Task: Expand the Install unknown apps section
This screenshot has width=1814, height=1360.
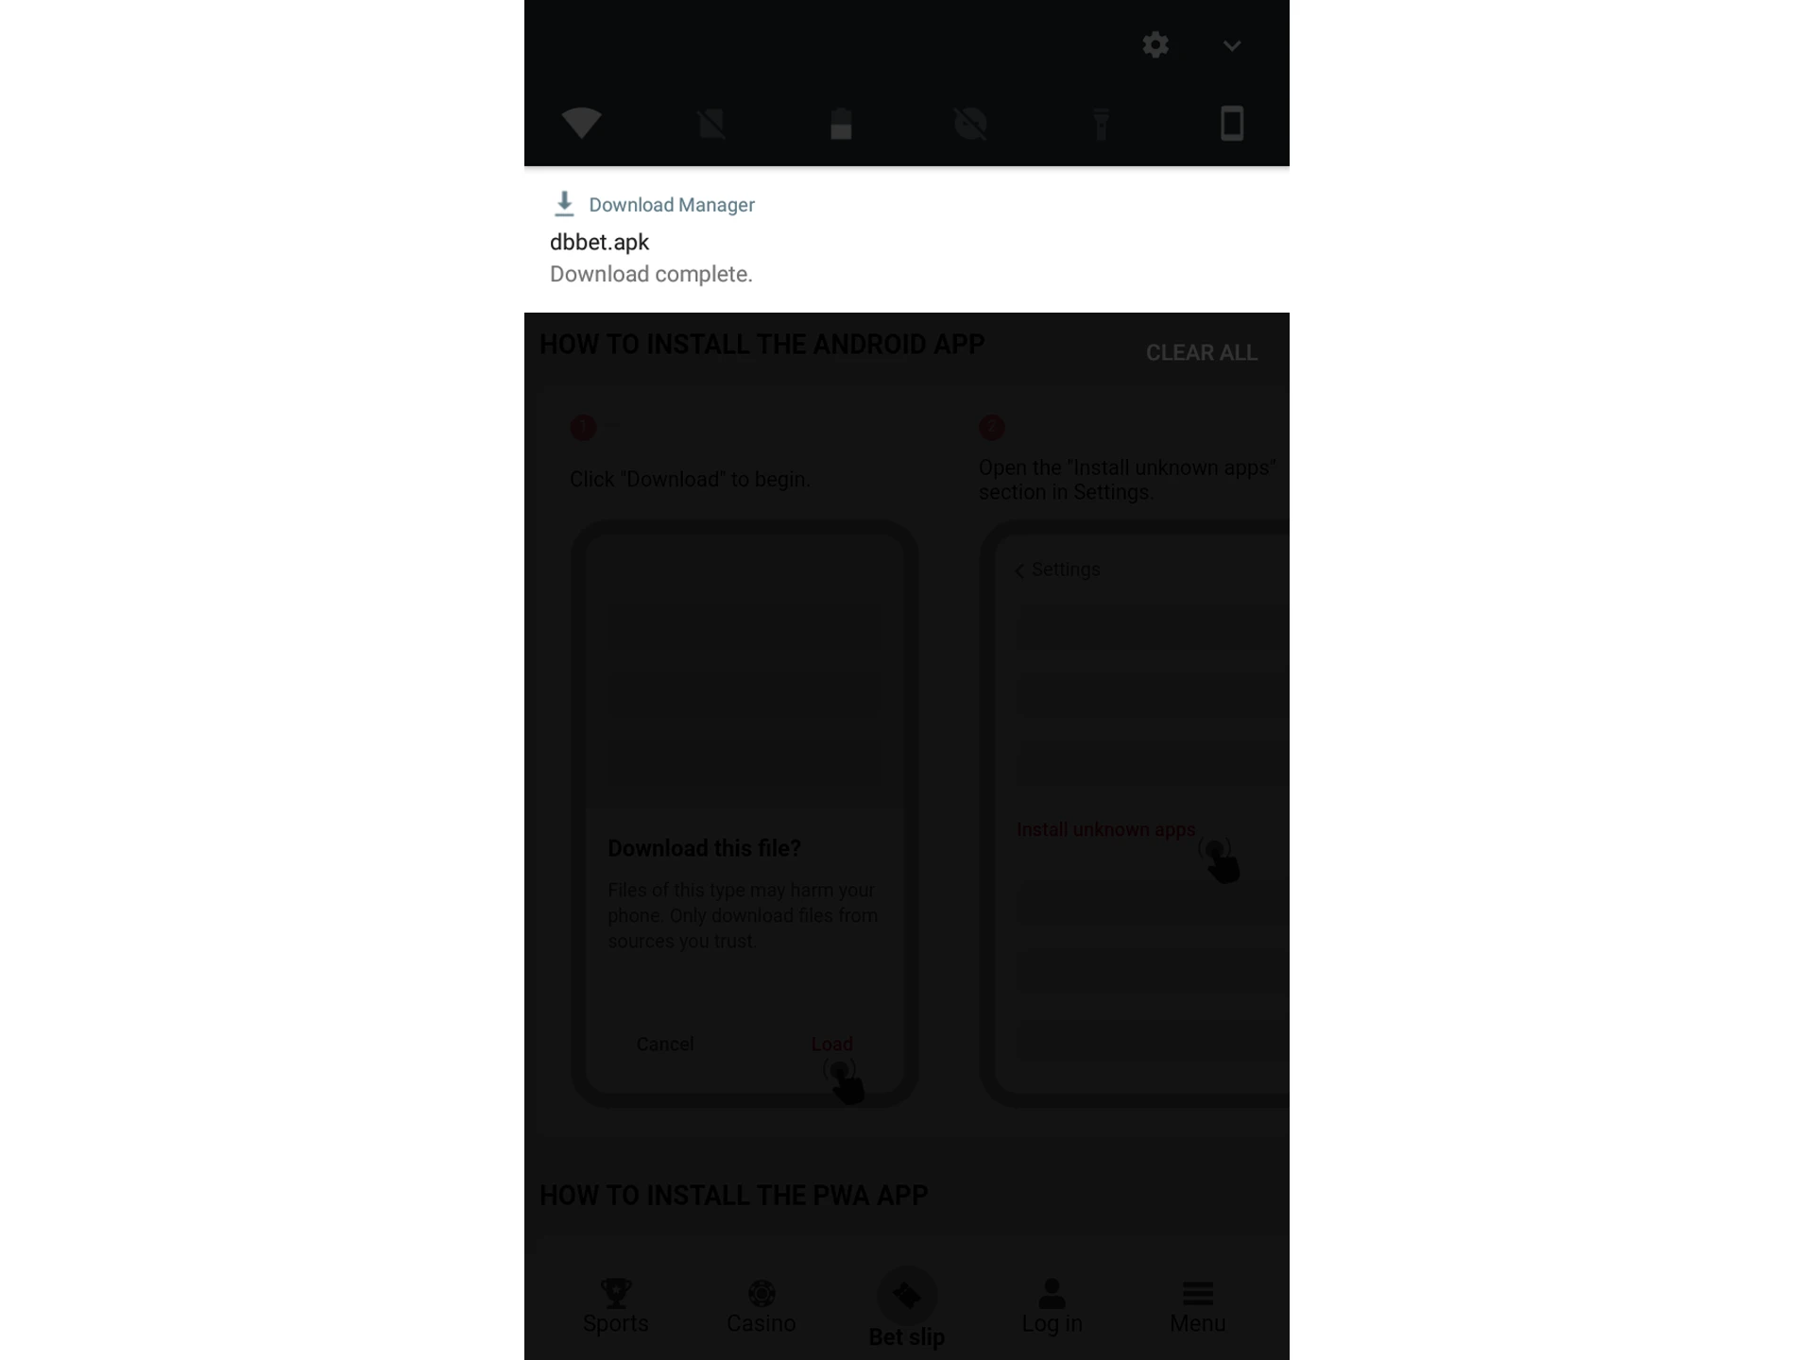Action: click(1107, 828)
